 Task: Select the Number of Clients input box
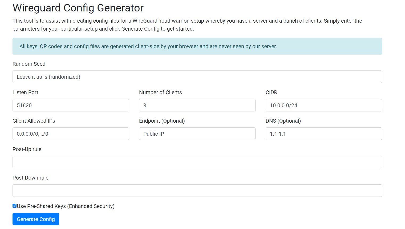click(x=197, y=105)
